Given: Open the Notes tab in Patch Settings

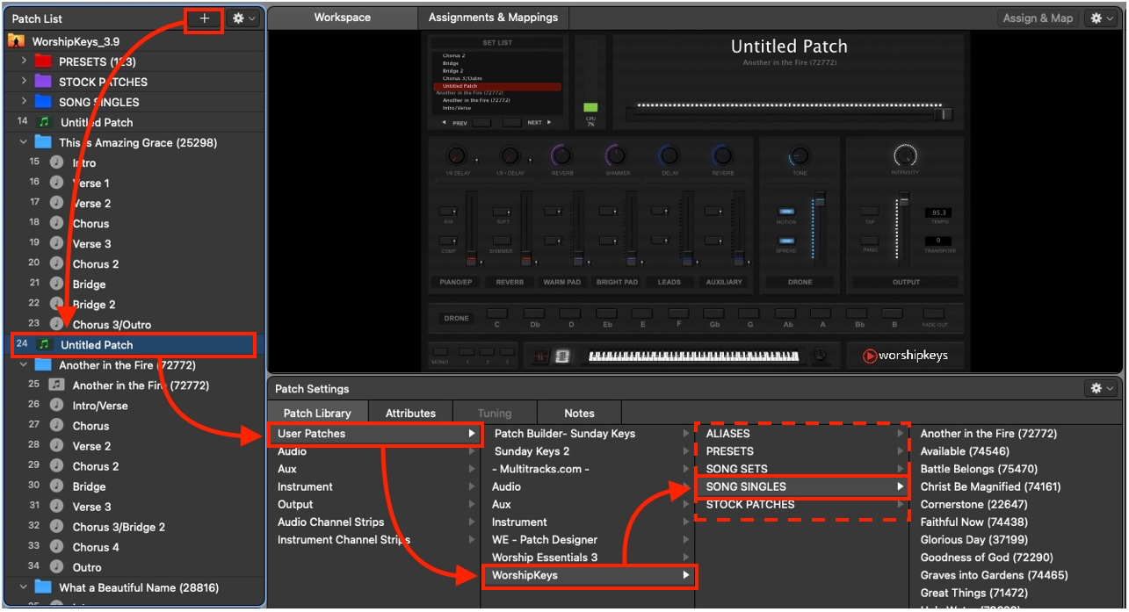Looking at the screenshot, I should 579,414.
